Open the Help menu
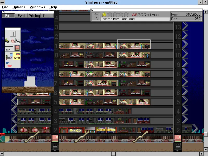 (53, 7)
